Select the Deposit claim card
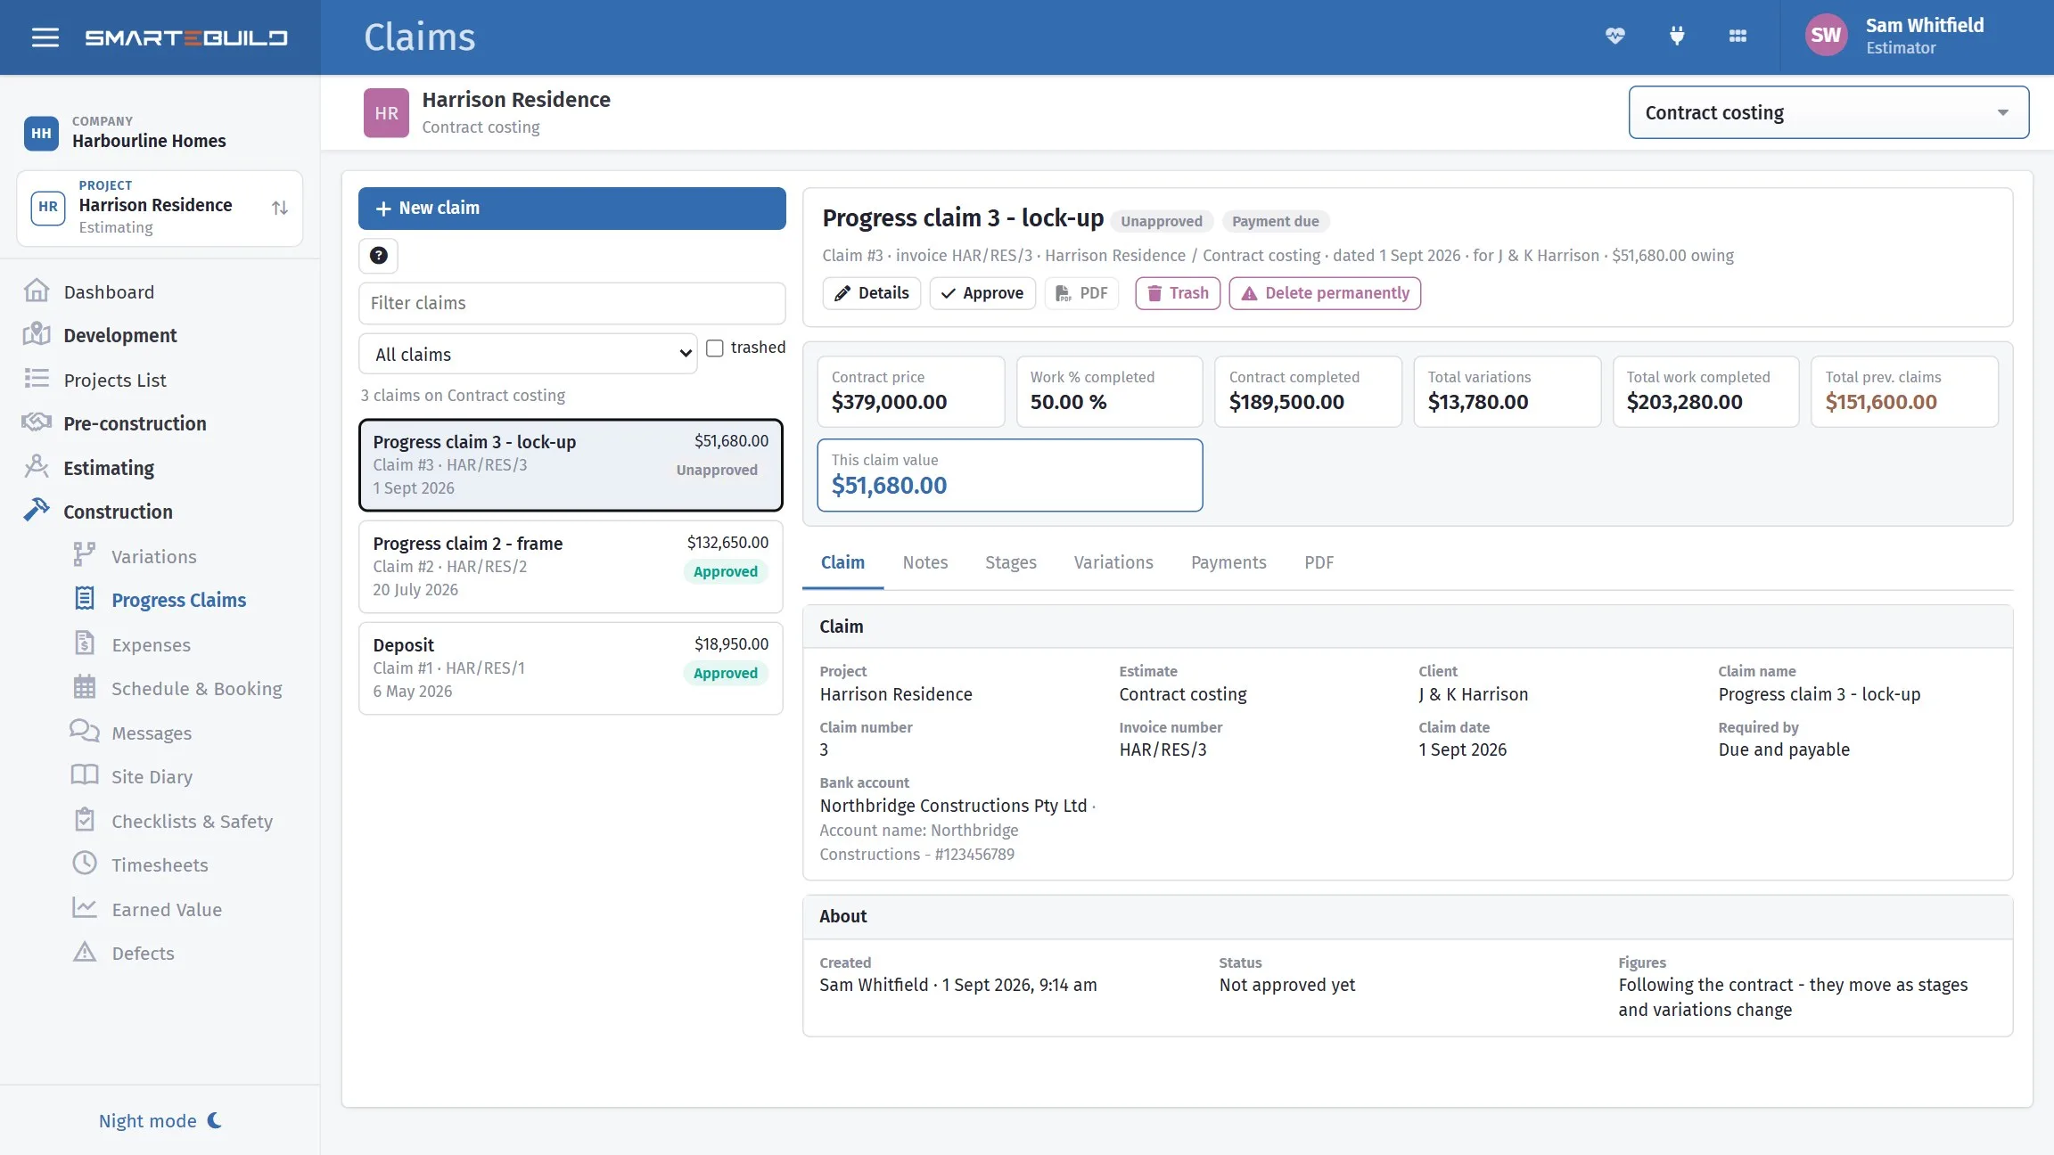Screen dimensions: 2054x1155 coord(571,668)
